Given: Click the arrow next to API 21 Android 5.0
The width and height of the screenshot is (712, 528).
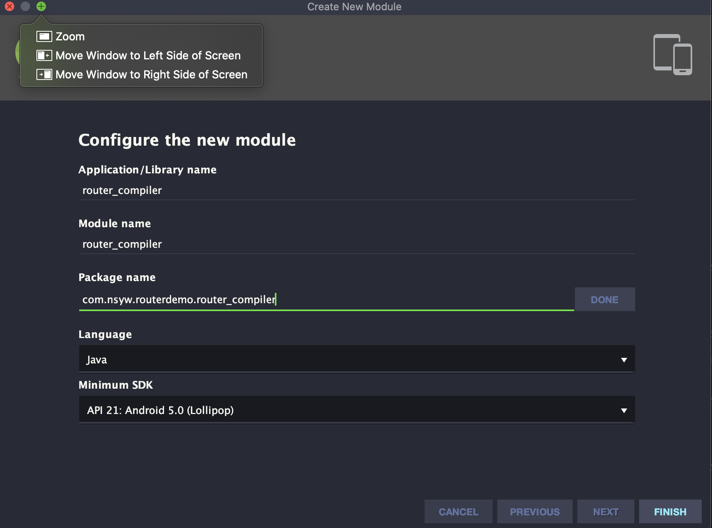Looking at the screenshot, I should (624, 410).
